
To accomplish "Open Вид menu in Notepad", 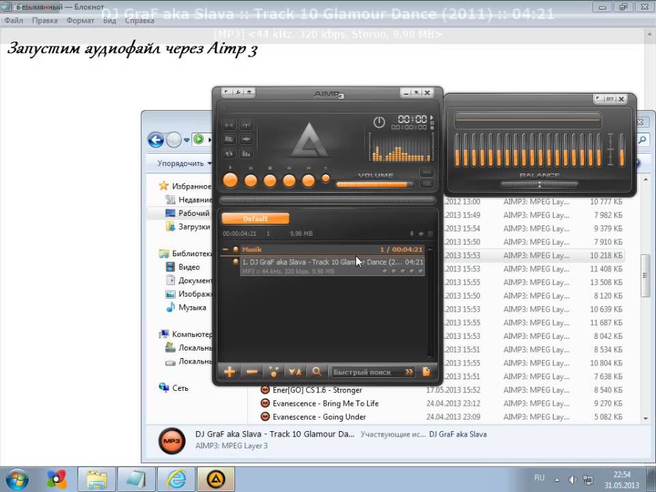I will click(109, 20).
